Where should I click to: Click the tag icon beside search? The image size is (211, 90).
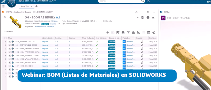point(148,1)
